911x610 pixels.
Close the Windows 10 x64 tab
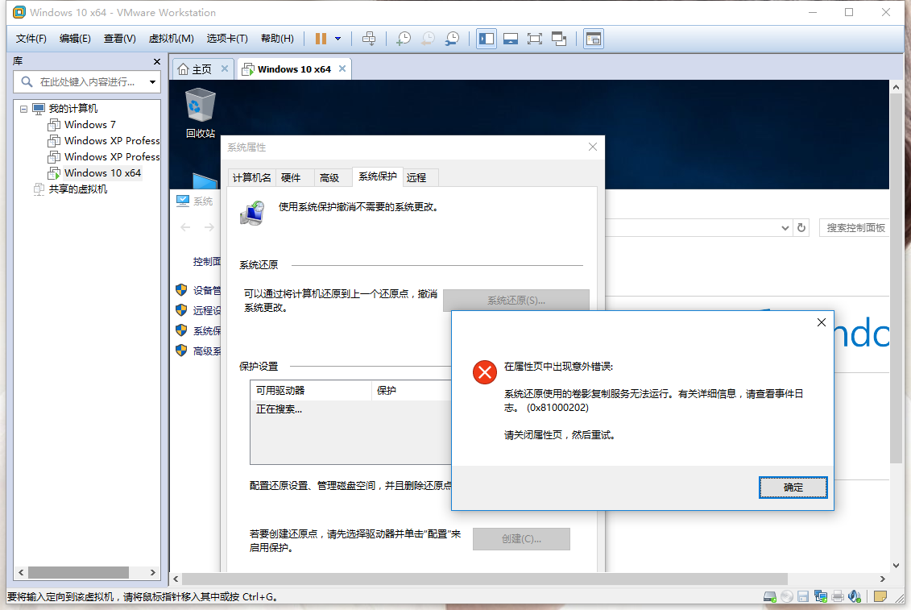click(342, 68)
